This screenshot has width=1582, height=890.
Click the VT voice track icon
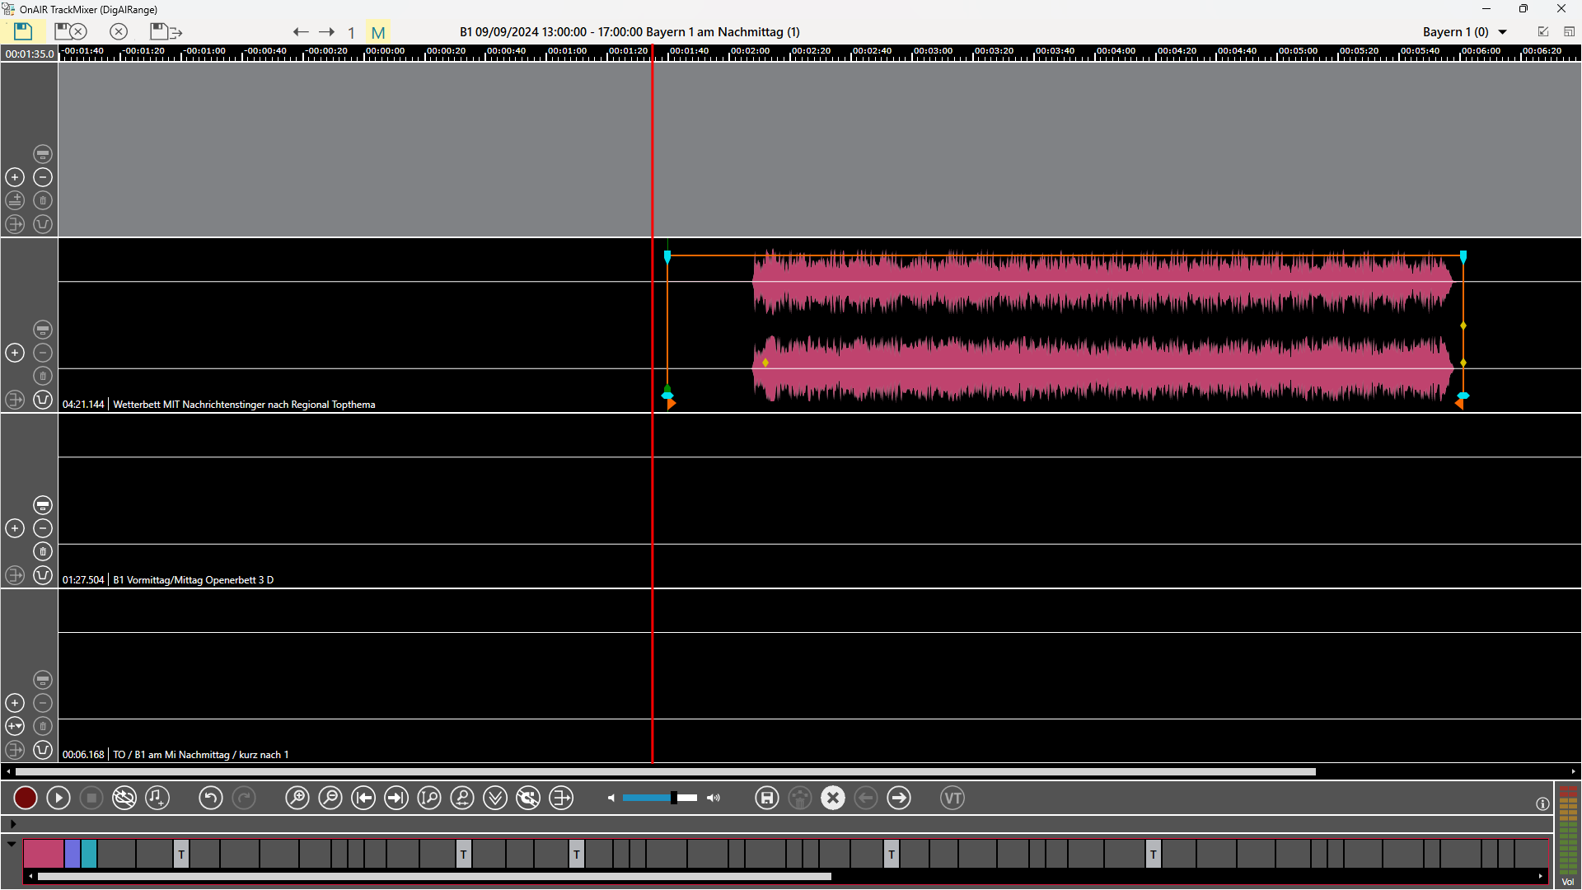[952, 798]
